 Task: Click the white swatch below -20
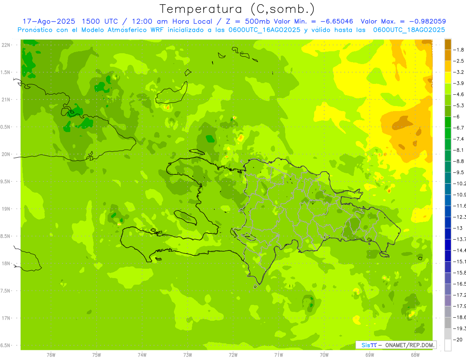(x=448, y=345)
